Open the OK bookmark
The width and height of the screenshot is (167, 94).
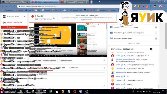(x=38, y=10)
